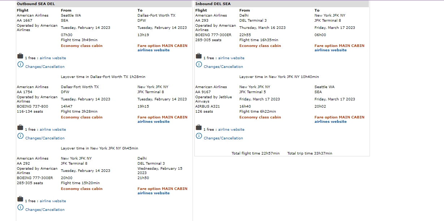Click Main Cabin airlines website link for AA 9167

coord(330,122)
